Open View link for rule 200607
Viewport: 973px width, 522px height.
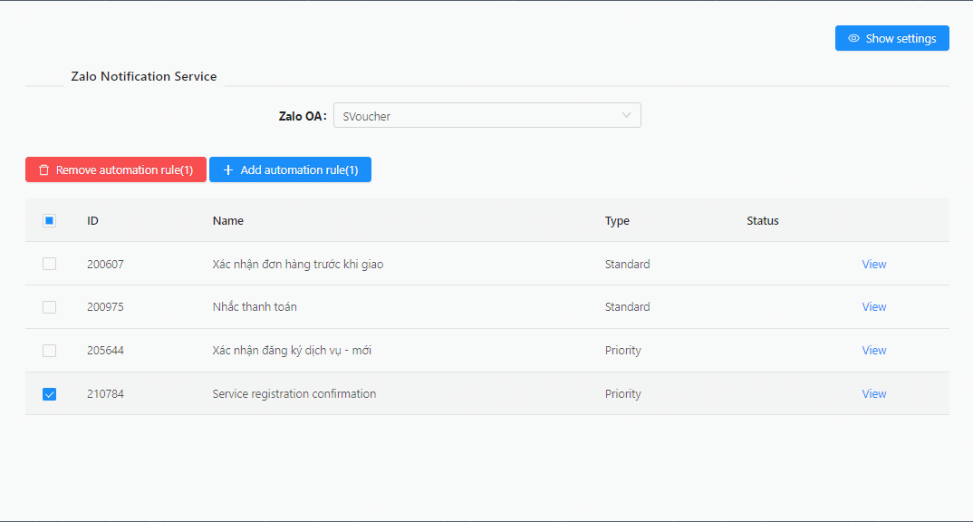point(874,265)
